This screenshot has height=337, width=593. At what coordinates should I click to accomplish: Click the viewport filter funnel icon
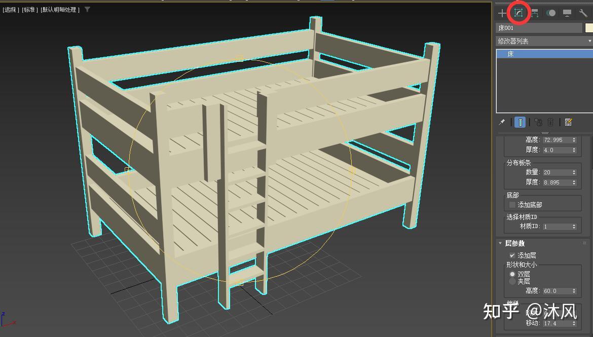tap(87, 10)
